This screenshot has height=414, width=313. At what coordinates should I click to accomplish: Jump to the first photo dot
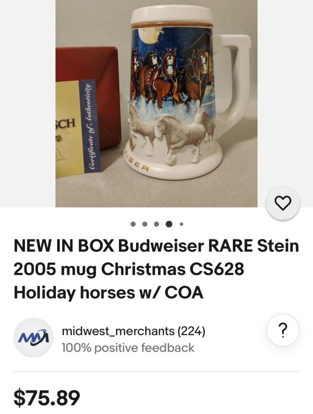coord(133,224)
